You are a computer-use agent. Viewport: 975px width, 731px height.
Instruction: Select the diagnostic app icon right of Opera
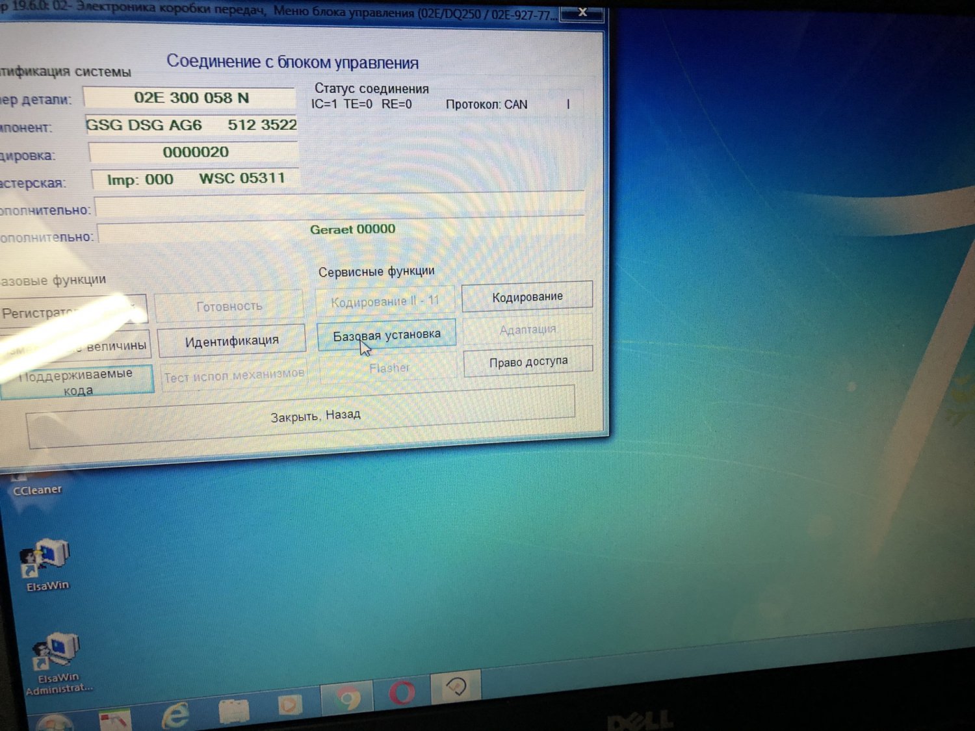pyautogui.click(x=457, y=686)
